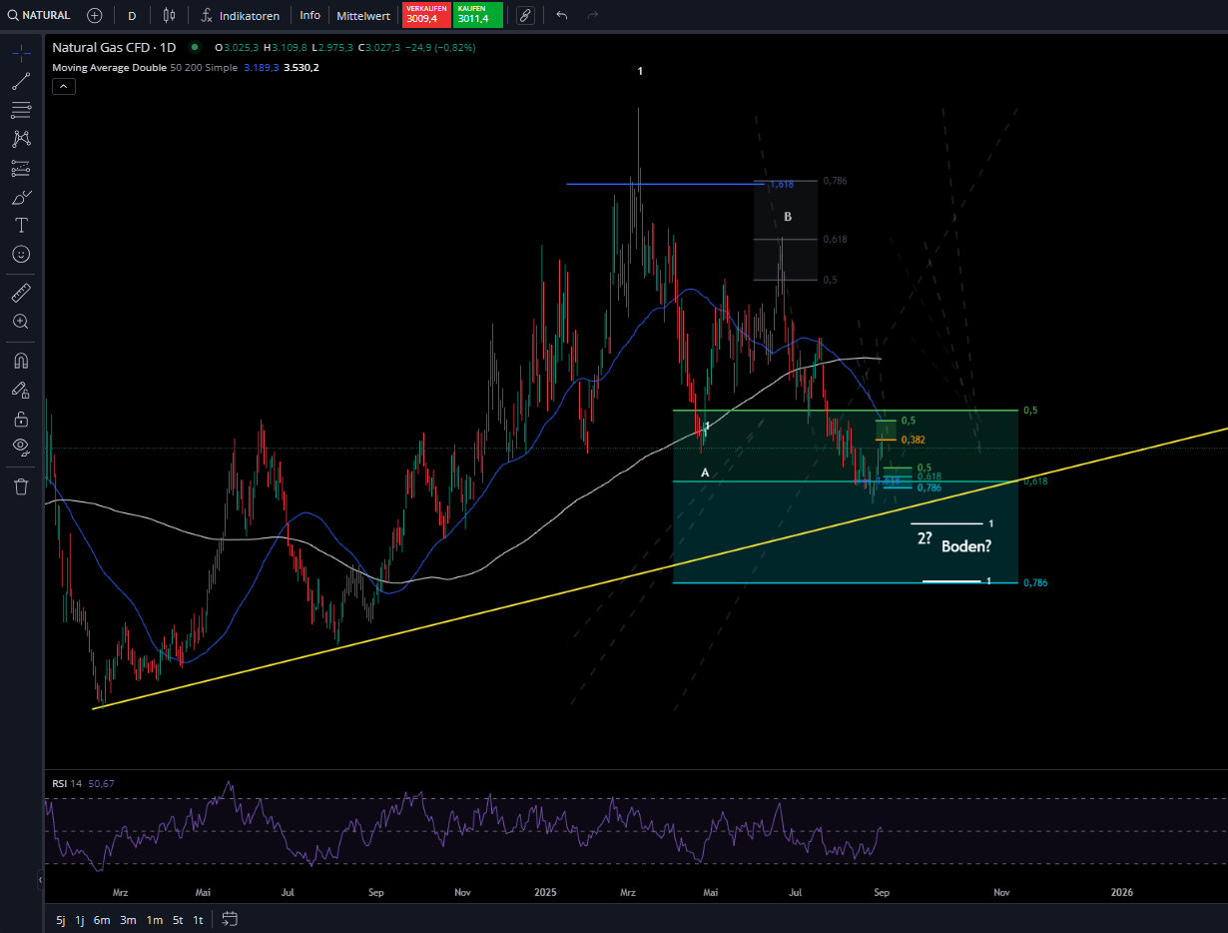This screenshot has height=933, width=1228.
Task: Toggle hide all drawings eye icon
Action: tap(21, 447)
